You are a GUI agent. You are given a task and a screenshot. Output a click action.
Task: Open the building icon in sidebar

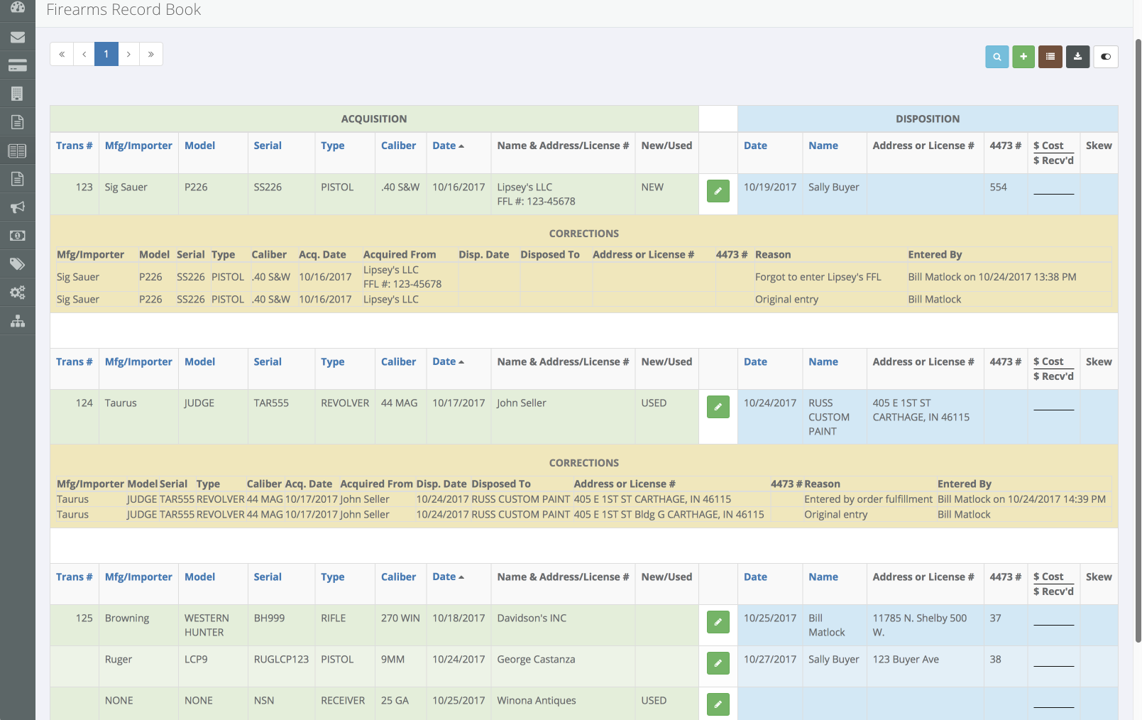click(18, 94)
